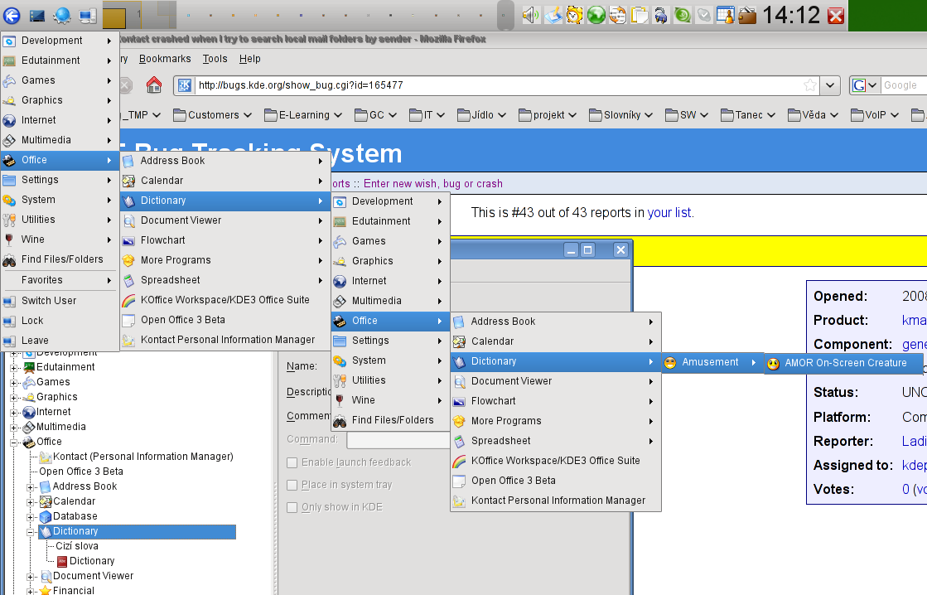Go to Firefox home page icon
Screen dimensions: 927x595
coord(154,85)
